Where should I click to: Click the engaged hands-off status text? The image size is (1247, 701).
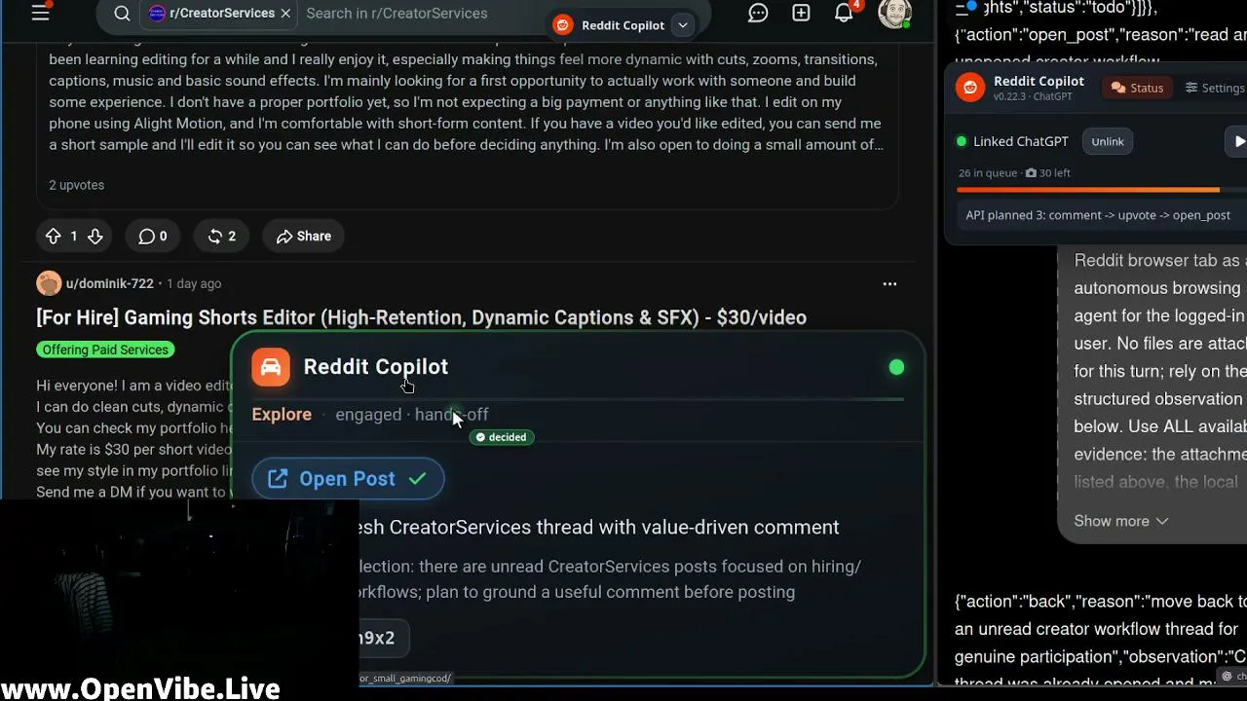412,415
